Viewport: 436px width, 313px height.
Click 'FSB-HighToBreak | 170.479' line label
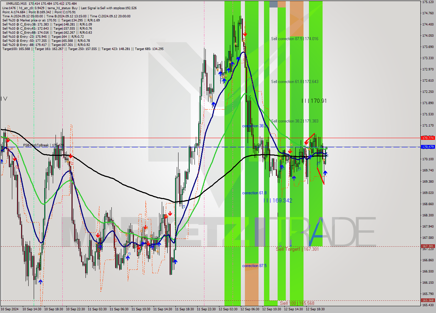pyautogui.click(x=44, y=145)
